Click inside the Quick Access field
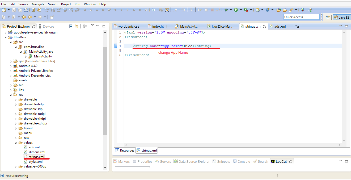 point(301,17)
